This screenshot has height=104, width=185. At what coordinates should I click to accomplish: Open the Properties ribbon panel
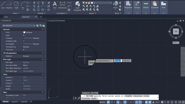tap(128, 7)
